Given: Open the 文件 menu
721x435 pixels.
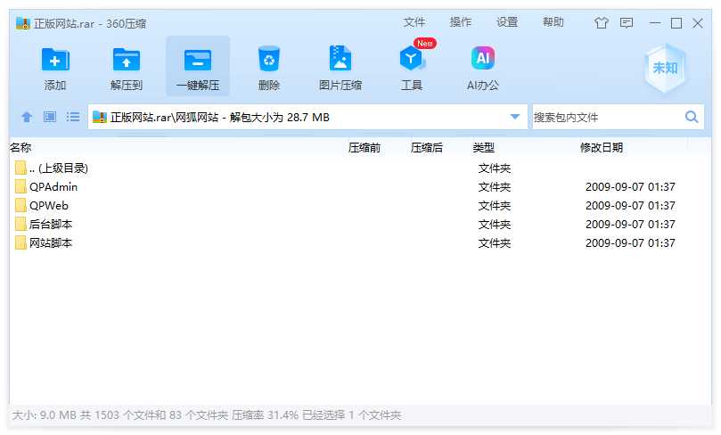Looking at the screenshot, I should tap(414, 22).
